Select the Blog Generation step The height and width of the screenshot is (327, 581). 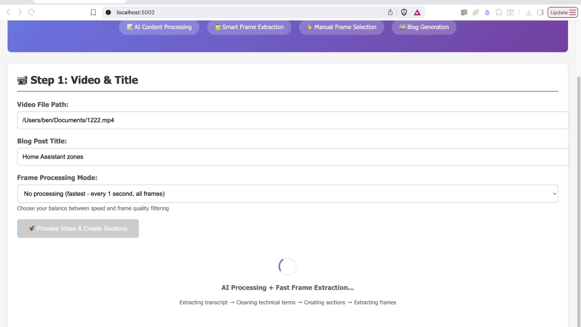pyautogui.click(x=424, y=27)
